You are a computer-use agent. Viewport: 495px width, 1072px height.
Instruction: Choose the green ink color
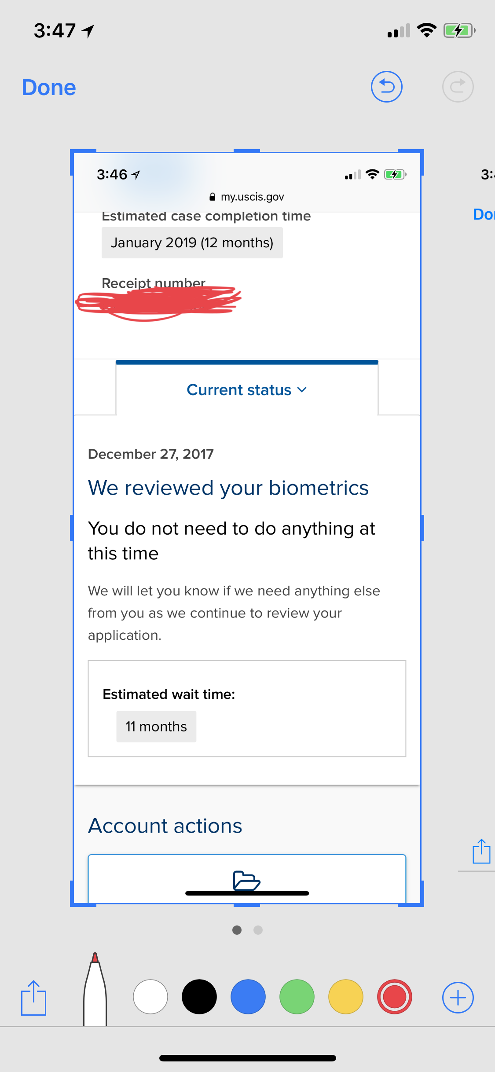click(297, 997)
